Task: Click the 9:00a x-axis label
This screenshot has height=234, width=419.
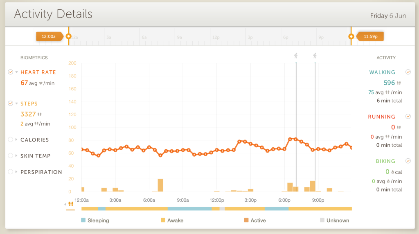Action: 183,200
